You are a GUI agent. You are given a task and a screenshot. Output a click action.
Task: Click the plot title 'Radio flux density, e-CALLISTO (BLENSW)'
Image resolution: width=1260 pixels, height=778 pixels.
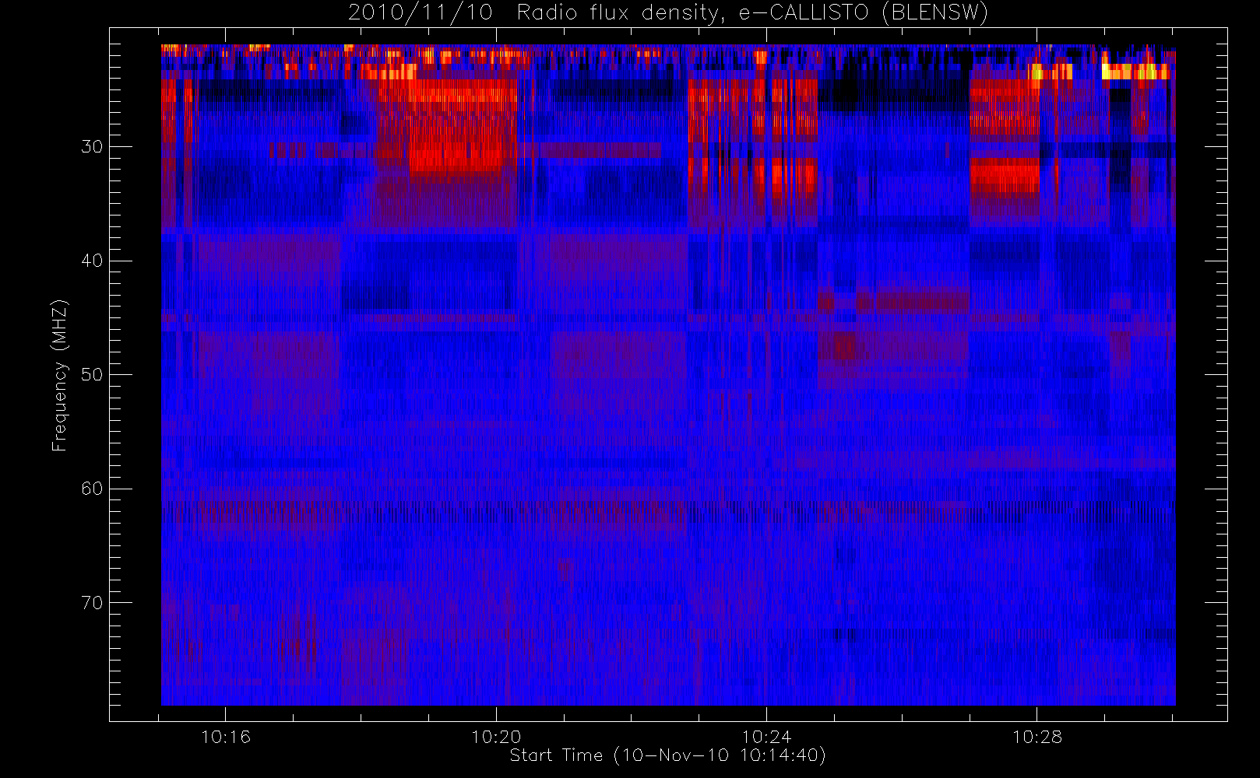[x=752, y=13]
